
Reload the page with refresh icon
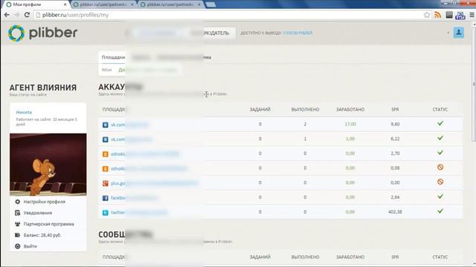[27, 15]
